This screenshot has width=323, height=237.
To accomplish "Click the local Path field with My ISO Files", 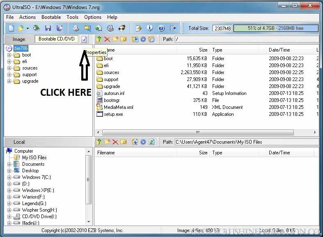I will 247,142.
